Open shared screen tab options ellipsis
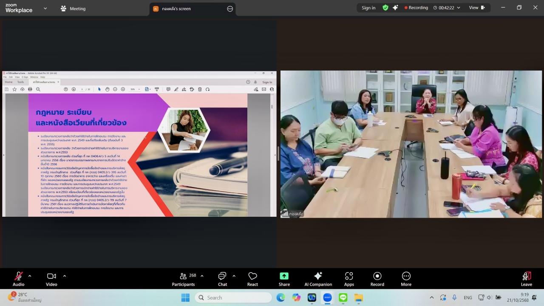The width and height of the screenshot is (544, 306). [230, 8]
